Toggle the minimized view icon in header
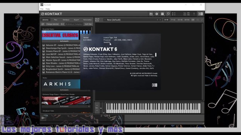The image size is (241, 135). 168,14
